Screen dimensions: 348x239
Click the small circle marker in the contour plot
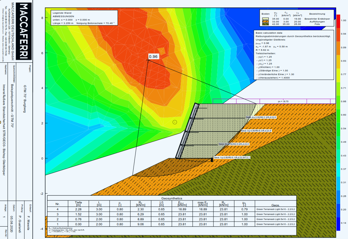pyautogui.click(x=175, y=122)
